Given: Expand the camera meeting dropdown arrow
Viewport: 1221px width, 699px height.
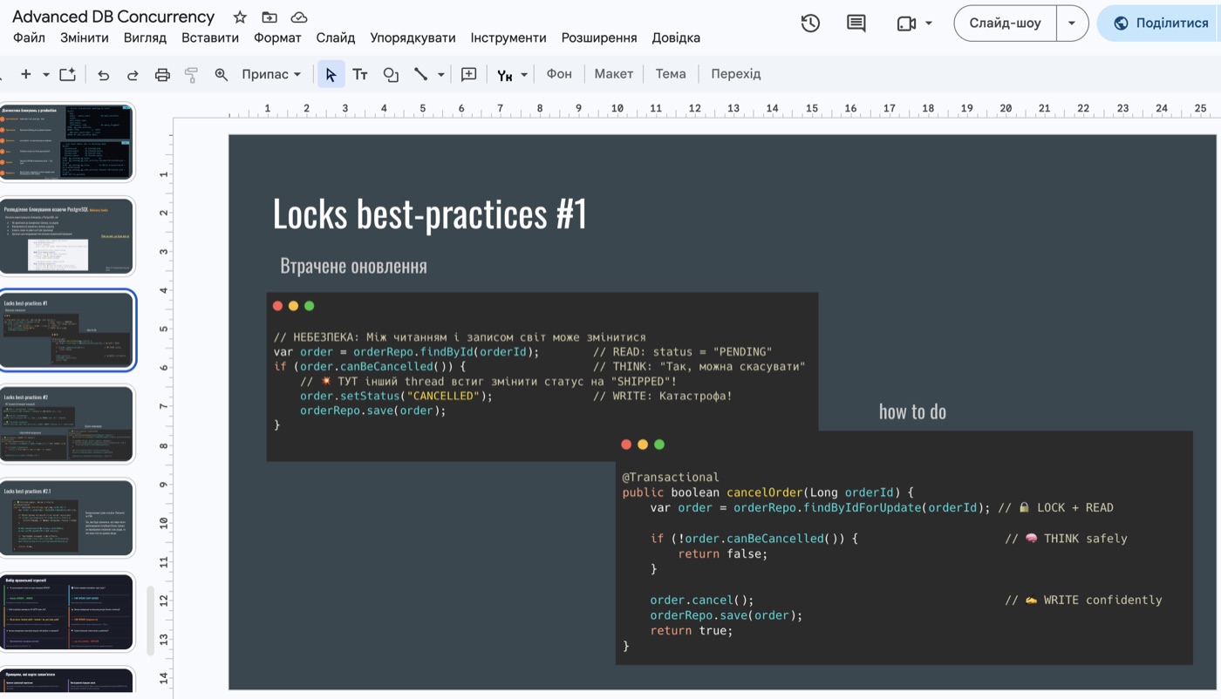Looking at the screenshot, I should (x=929, y=24).
